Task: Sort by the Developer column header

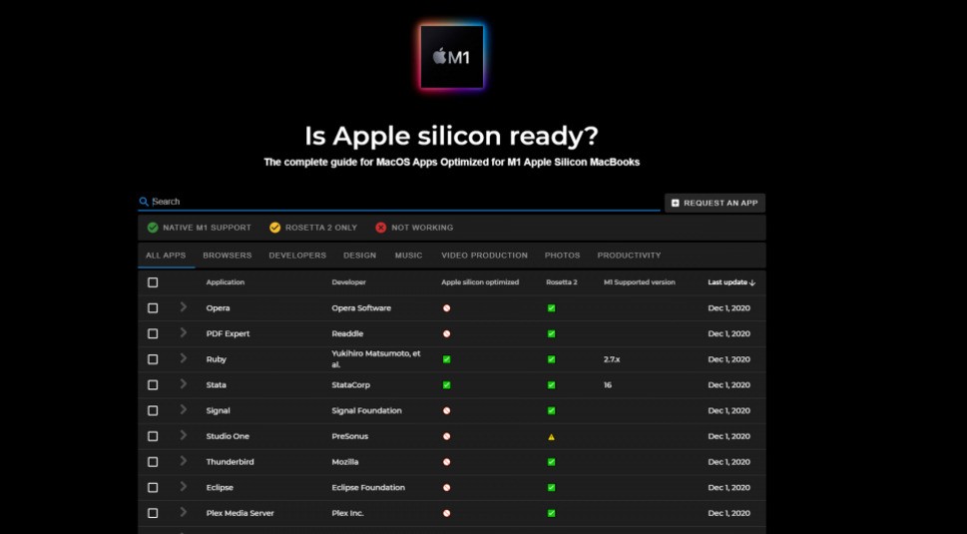Action: coord(348,282)
